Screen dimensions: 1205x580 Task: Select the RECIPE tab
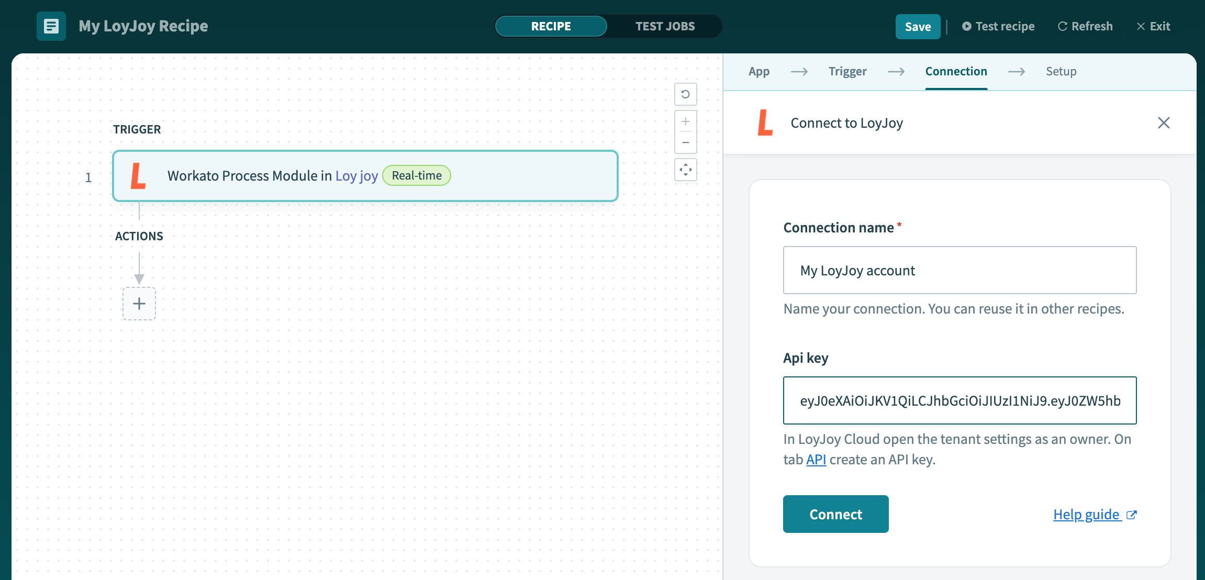(x=551, y=26)
